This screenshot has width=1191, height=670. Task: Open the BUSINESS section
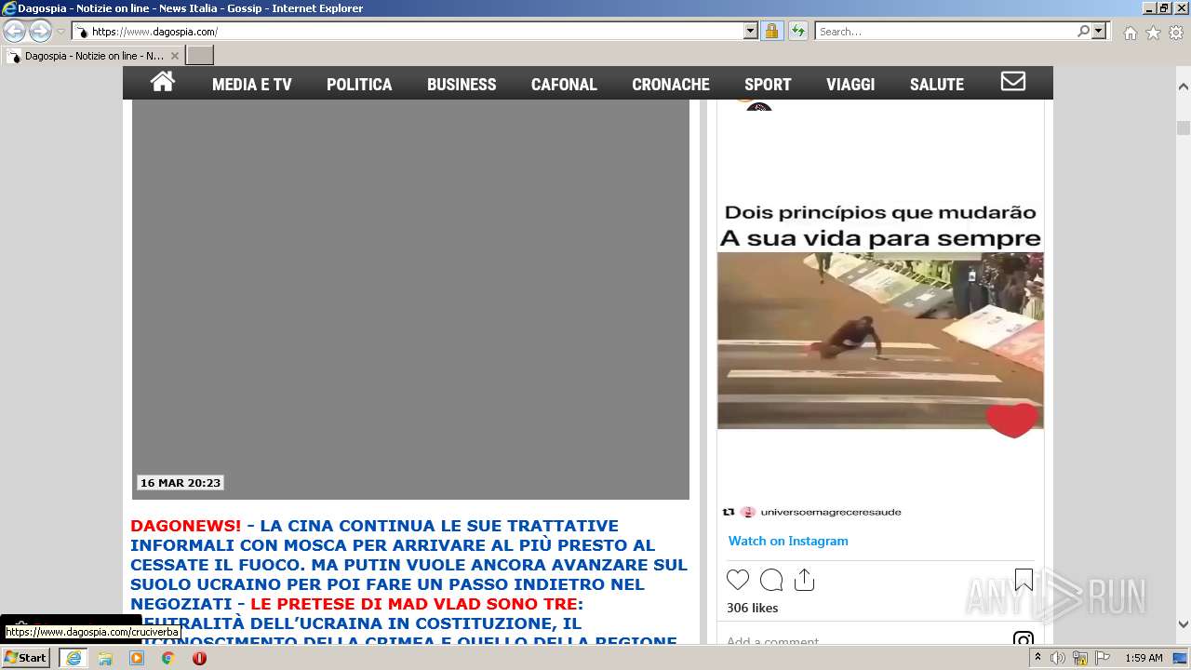tap(462, 84)
